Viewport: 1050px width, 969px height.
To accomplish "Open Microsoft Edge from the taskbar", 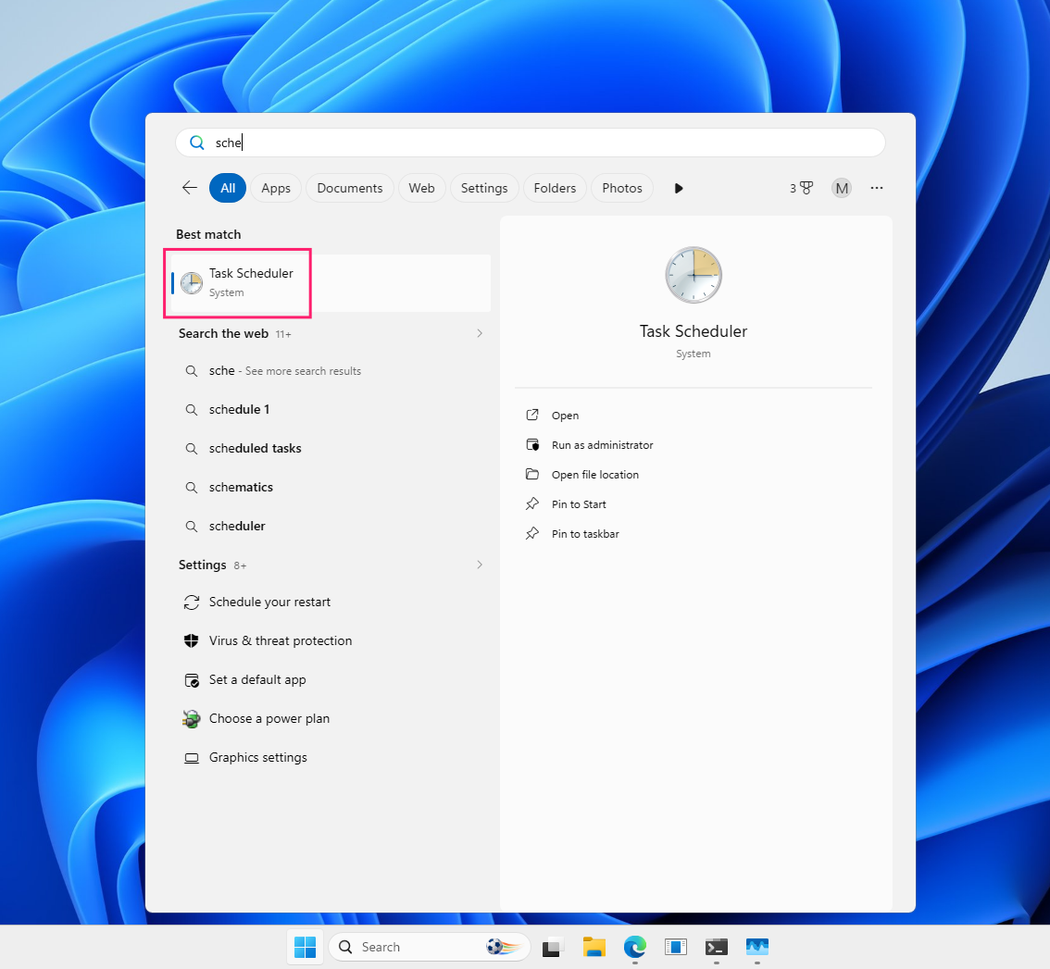I will pyautogui.click(x=635, y=947).
